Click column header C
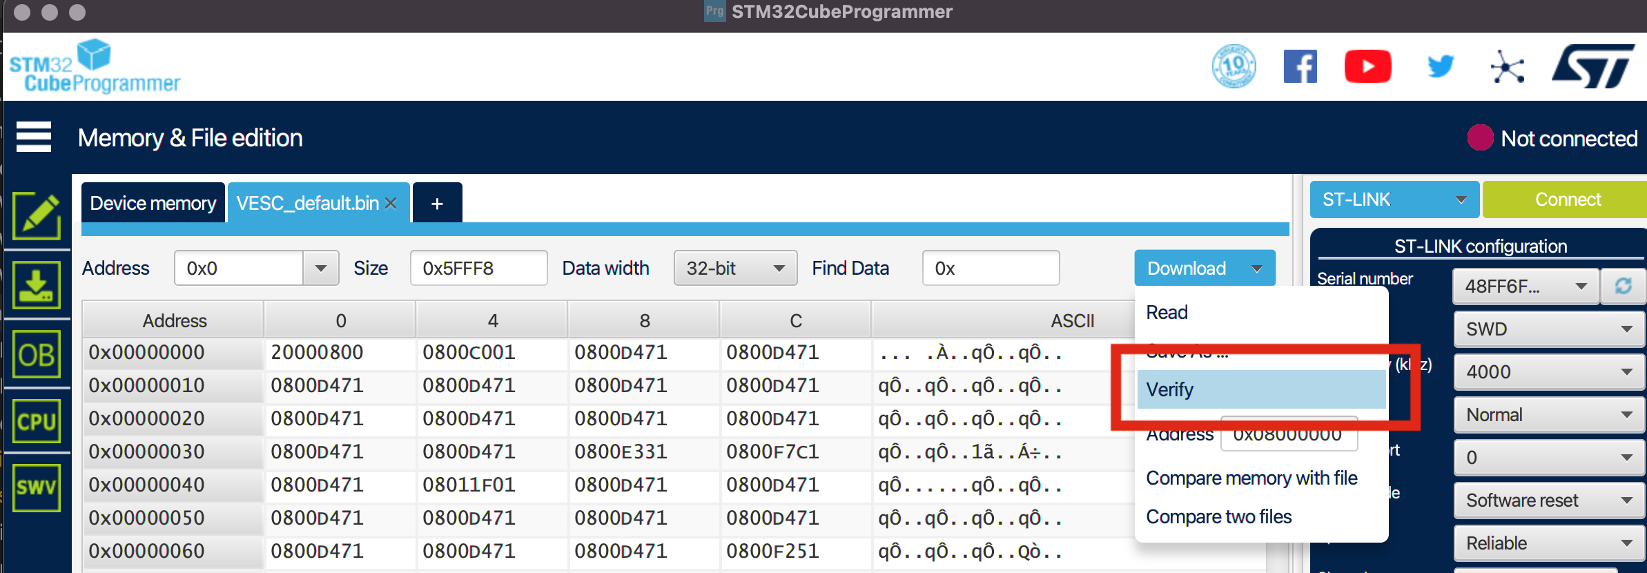1647x573 pixels. coord(796,320)
